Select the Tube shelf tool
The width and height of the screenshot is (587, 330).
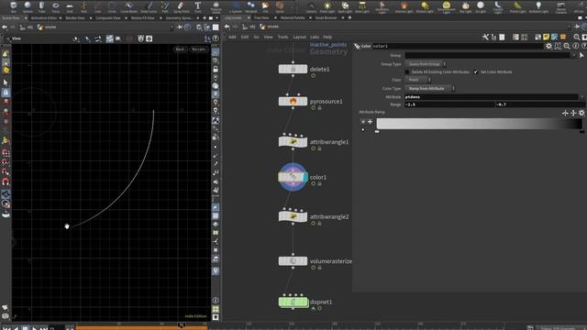[41, 6]
